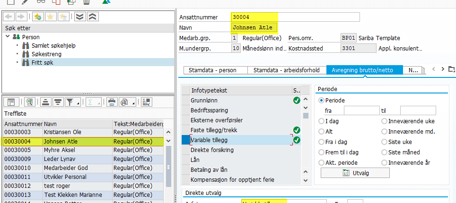Screen dimensions: 456x203
Task: Click the Treffliste vertical scrollbar thumb
Action: point(168,167)
